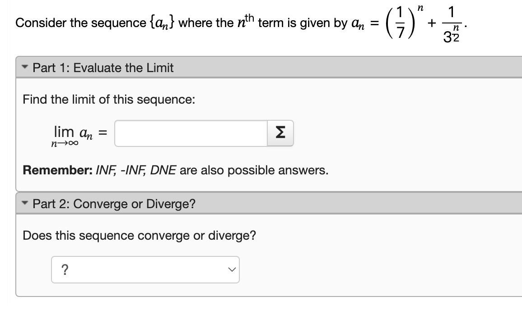This screenshot has height=310, width=522.
Task: Click the 'Find the limit of this sequence' text
Action: click(109, 99)
